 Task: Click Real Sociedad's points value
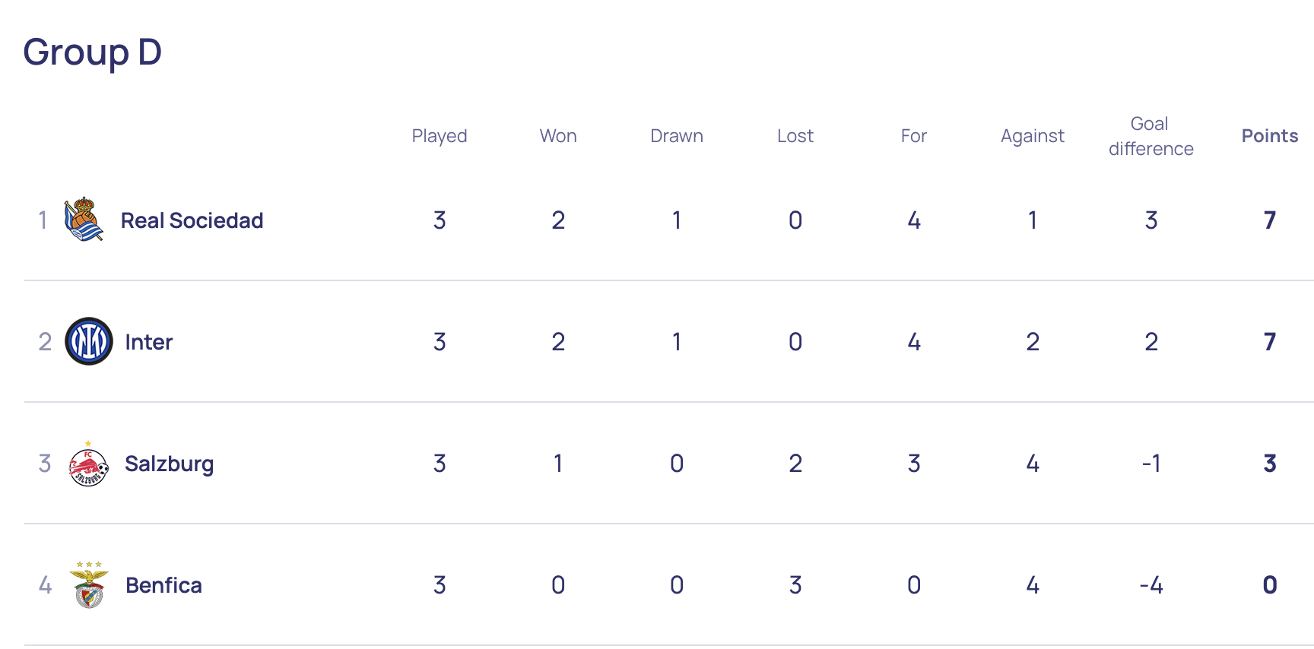pyautogui.click(x=1269, y=220)
